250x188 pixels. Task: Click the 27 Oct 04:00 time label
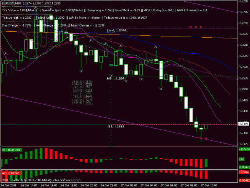(149, 186)
